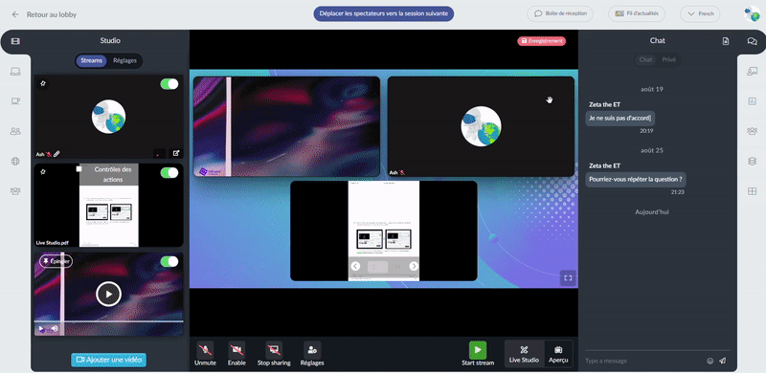This screenshot has height=373, width=766.
Task: Click message "Je ne suis pas d'accord]"
Action: point(620,119)
